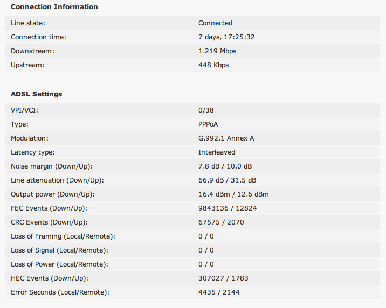Select the 'Interleaved' latency value
This screenshot has height=308, width=386.
[217, 152]
